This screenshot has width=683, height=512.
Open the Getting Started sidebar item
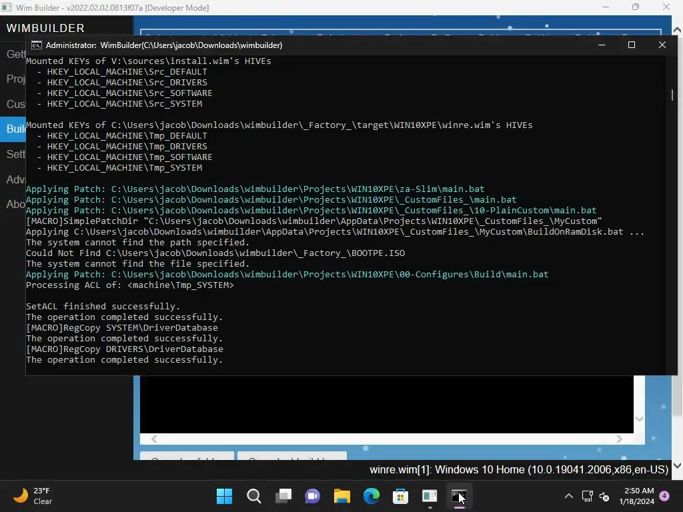pyautogui.click(x=13, y=54)
